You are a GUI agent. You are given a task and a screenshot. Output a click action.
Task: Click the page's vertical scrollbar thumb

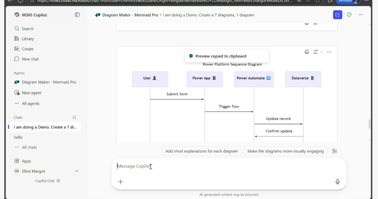[x=370, y=124]
